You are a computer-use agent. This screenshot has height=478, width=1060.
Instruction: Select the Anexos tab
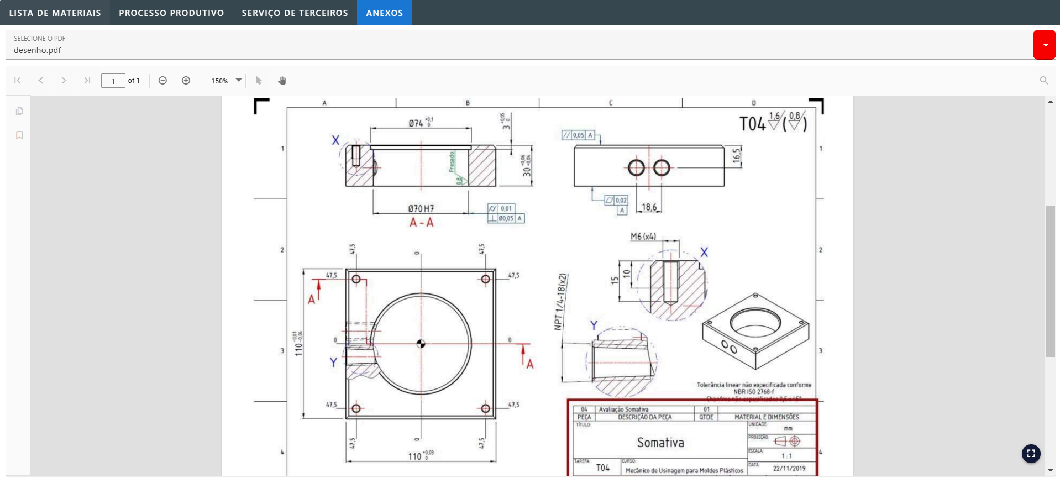point(385,13)
